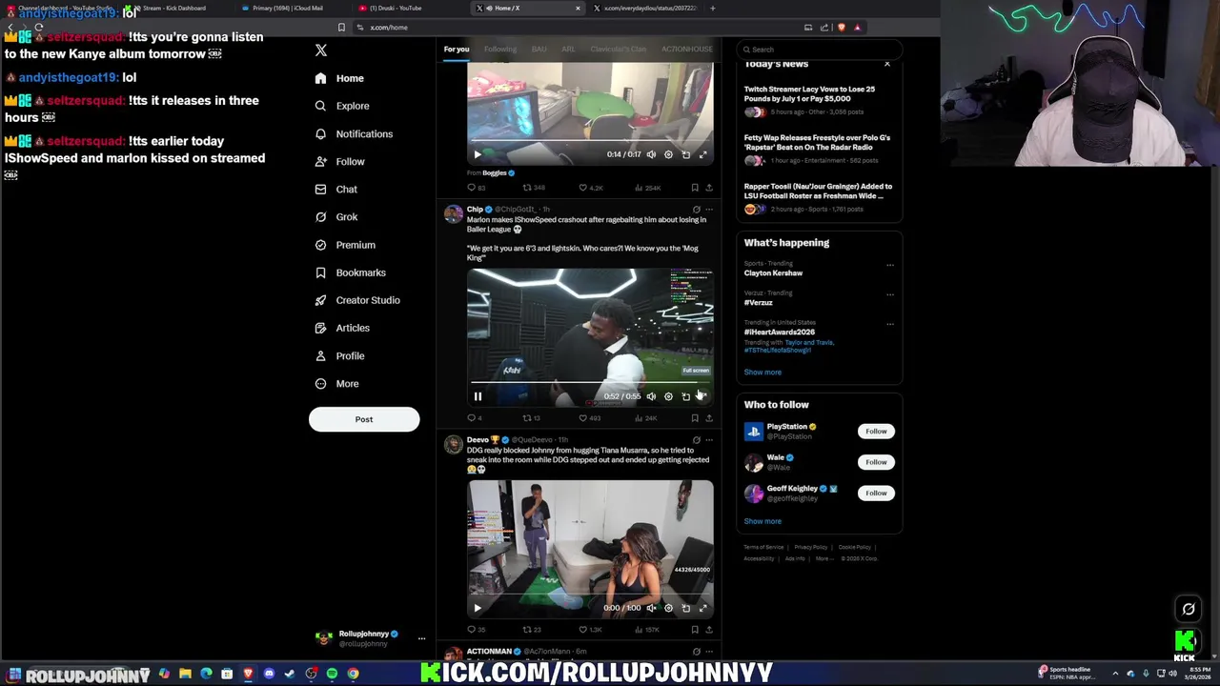Share the Chip post

(x=708, y=418)
